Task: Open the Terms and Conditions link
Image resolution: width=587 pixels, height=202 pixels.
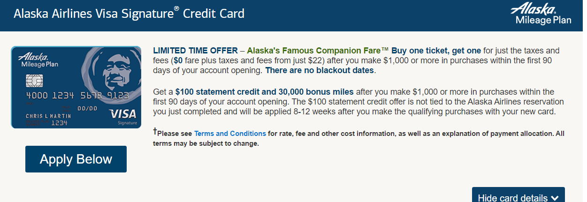Action: [x=230, y=134]
